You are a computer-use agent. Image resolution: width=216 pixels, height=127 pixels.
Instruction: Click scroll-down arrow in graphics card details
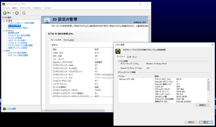[208, 101]
